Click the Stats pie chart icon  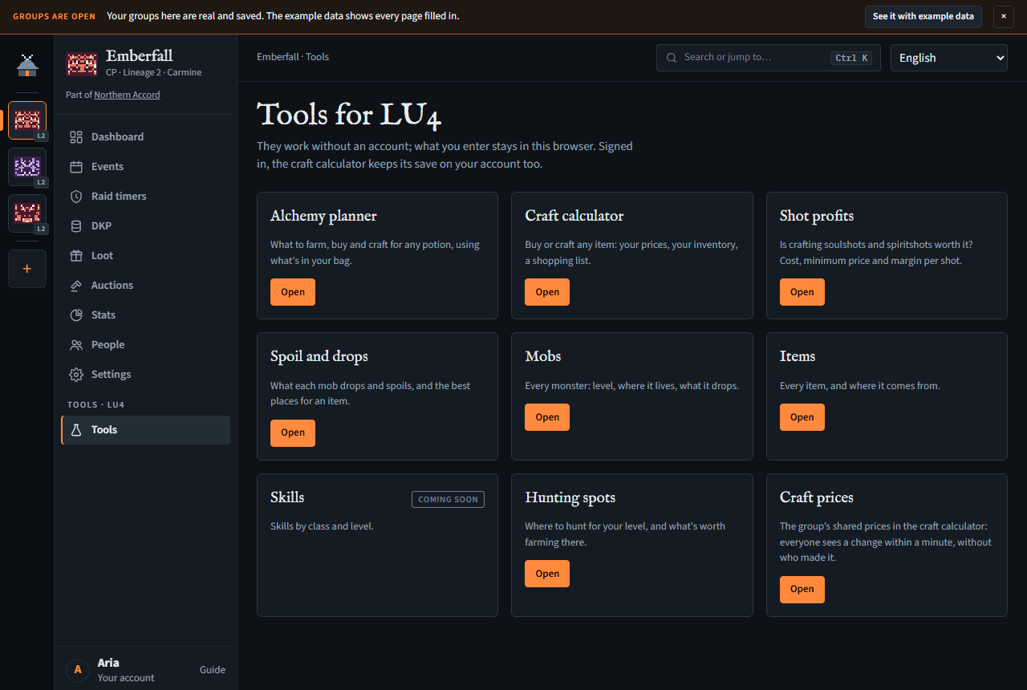[76, 315]
